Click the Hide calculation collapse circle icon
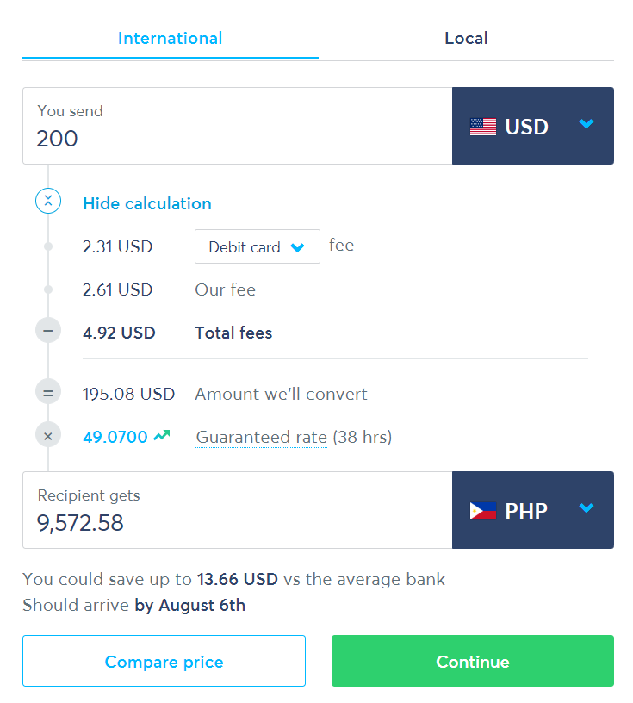Viewport: 633px width, 703px height. [48, 201]
